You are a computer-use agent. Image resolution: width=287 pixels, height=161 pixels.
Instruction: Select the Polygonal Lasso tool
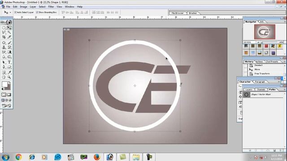tap(4, 33)
